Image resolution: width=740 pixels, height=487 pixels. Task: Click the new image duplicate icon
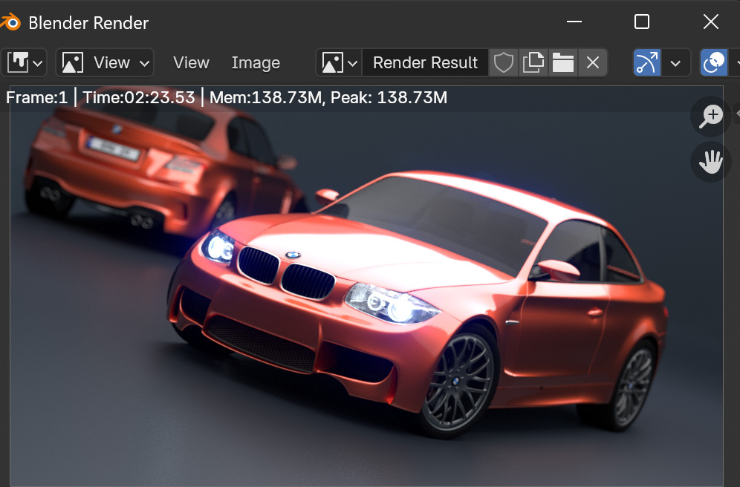(x=533, y=63)
